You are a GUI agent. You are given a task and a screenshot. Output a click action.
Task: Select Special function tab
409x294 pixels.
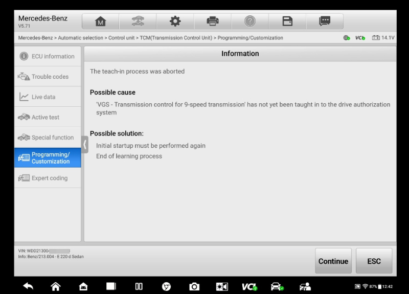pos(48,137)
